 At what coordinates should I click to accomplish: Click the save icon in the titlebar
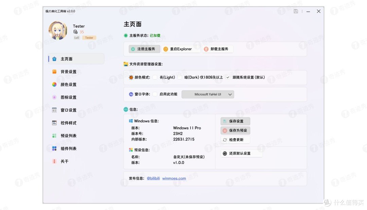[295, 11]
